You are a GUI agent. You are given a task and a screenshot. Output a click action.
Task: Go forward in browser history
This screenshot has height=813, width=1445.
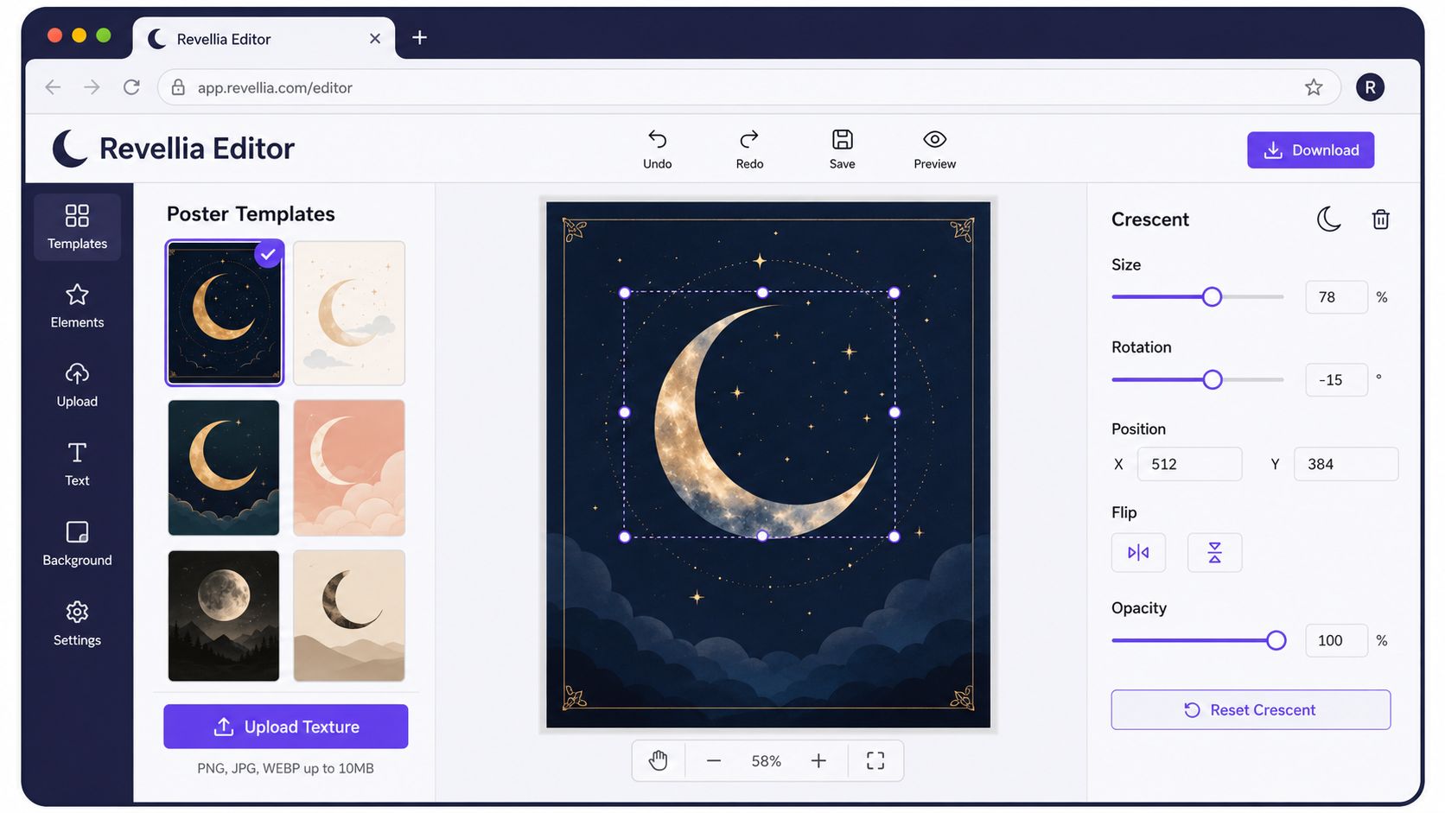pos(92,87)
